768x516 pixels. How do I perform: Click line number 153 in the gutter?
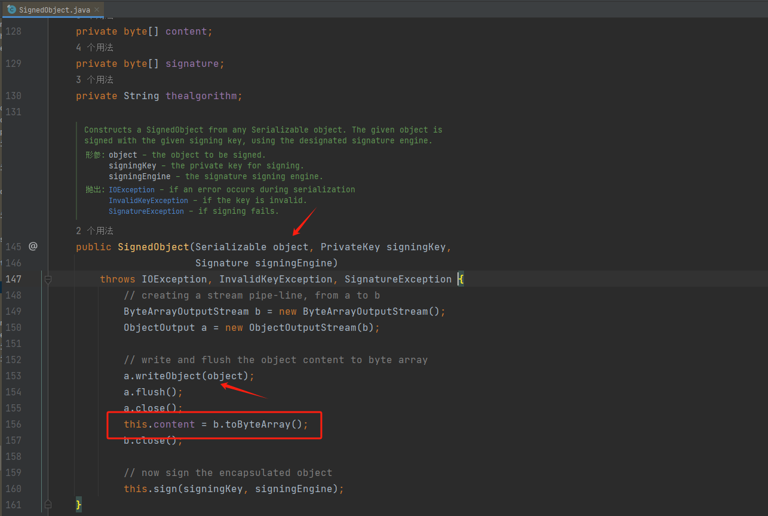click(13, 376)
